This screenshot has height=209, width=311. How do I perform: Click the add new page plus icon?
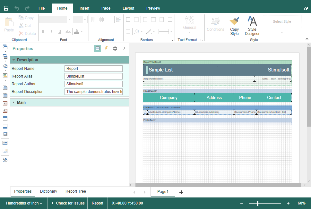(181, 192)
